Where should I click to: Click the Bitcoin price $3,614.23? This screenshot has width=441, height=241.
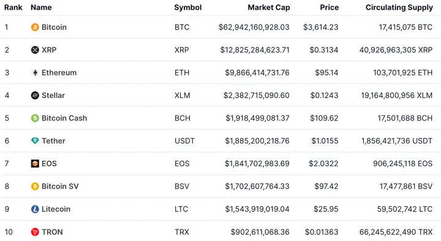tap(320, 28)
